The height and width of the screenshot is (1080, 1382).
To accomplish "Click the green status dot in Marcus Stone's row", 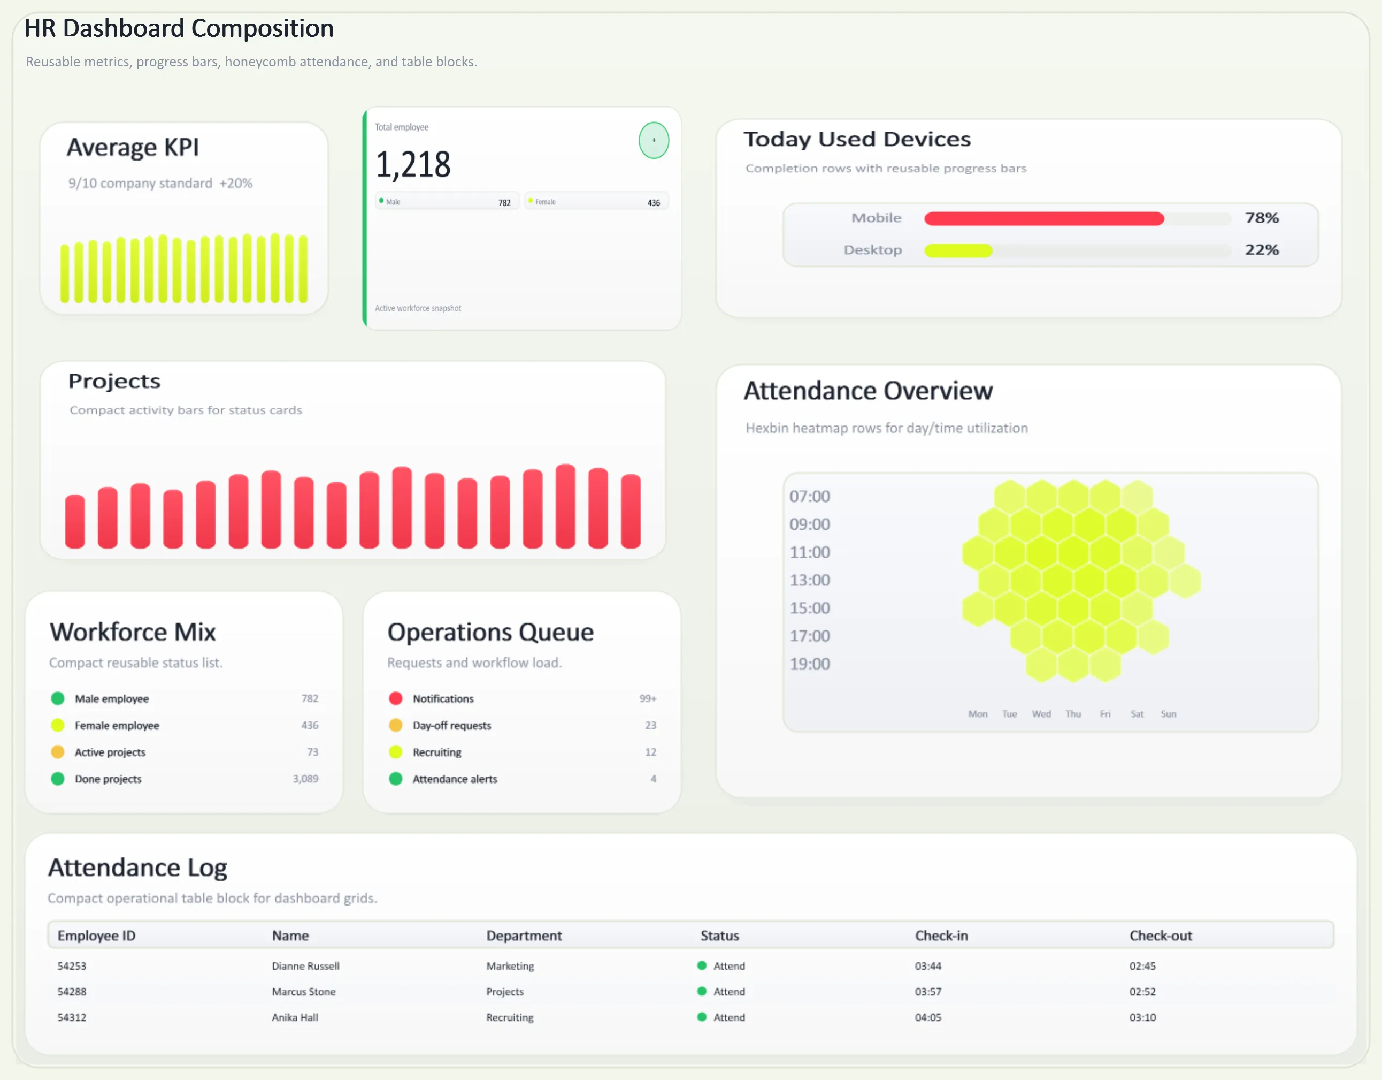I will 702,991.
